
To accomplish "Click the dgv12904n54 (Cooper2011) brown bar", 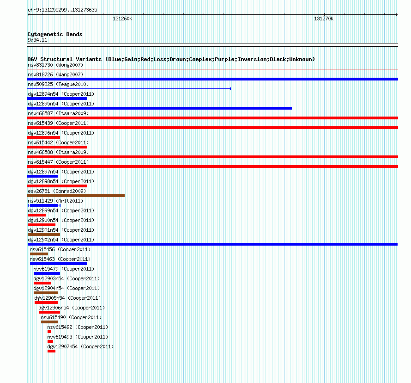I will 46,293.
